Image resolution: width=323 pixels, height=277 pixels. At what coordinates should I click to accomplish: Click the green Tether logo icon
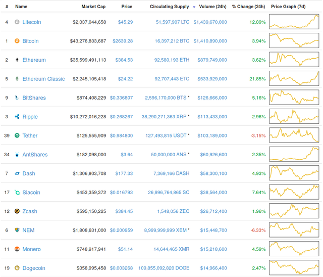click(x=17, y=135)
